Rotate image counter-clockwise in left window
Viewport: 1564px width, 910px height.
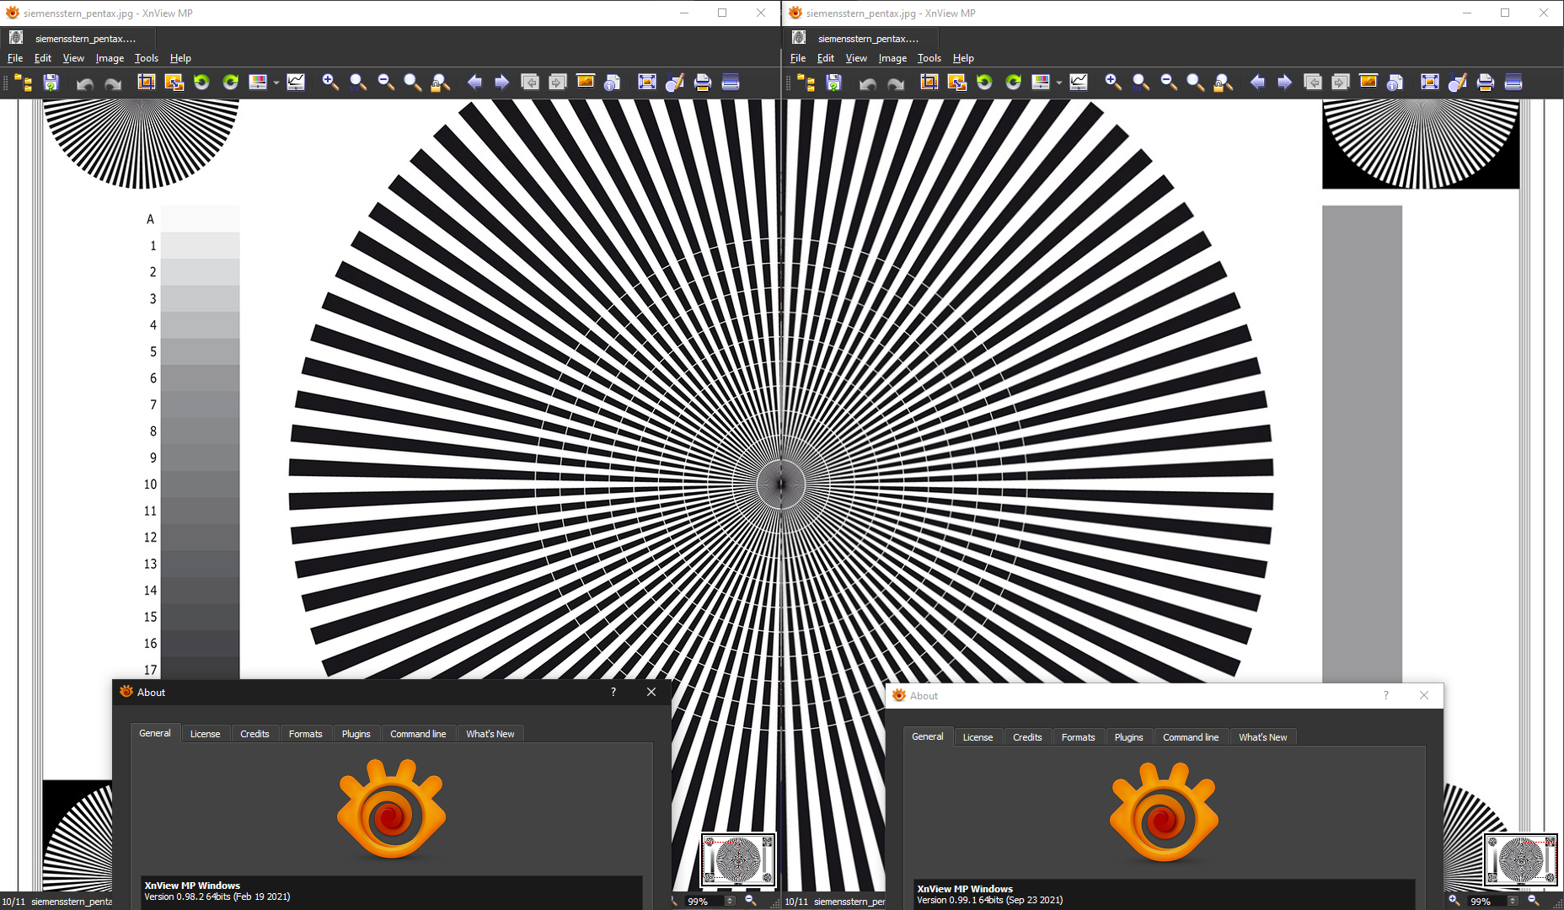coord(201,82)
